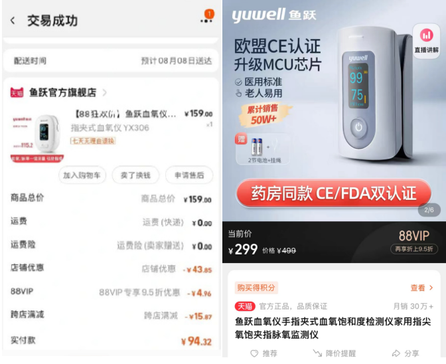Image resolution: width=446 pixels, height=364 pixels.
Task: Click the 申请售后 button
Action: click(x=189, y=175)
